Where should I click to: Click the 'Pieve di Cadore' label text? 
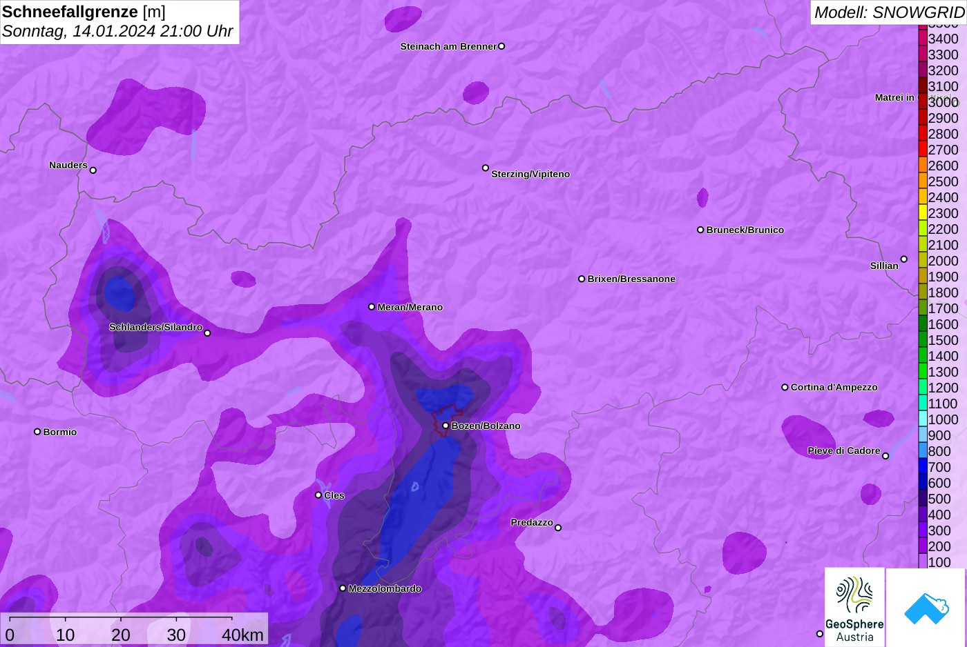(844, 450)
